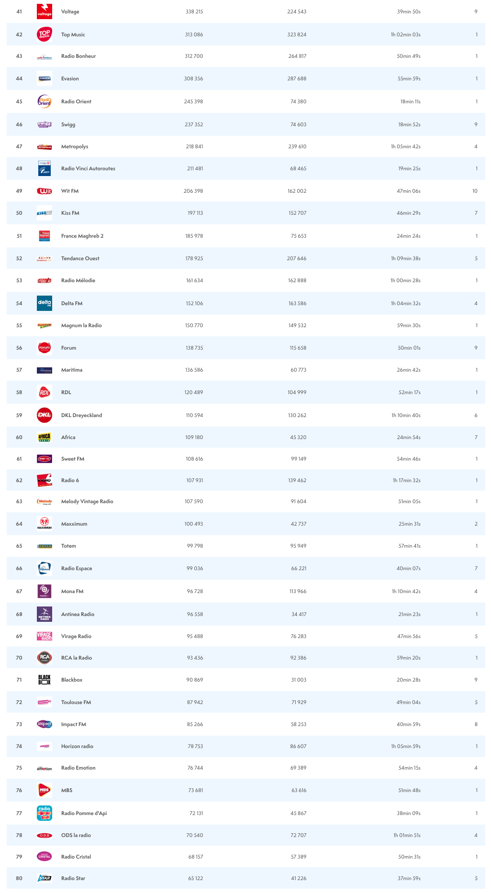Open the Toulouse FM station name

76,702
